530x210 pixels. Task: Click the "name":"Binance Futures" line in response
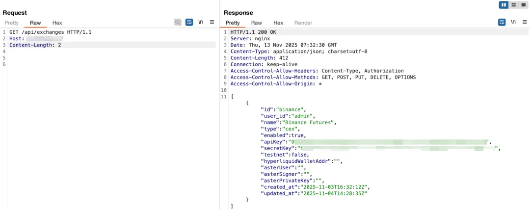coord(300,122)
